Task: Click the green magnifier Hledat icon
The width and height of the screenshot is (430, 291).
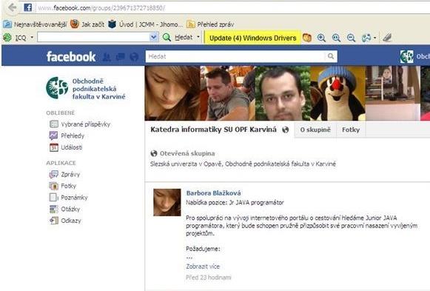Action: [167, 37]
